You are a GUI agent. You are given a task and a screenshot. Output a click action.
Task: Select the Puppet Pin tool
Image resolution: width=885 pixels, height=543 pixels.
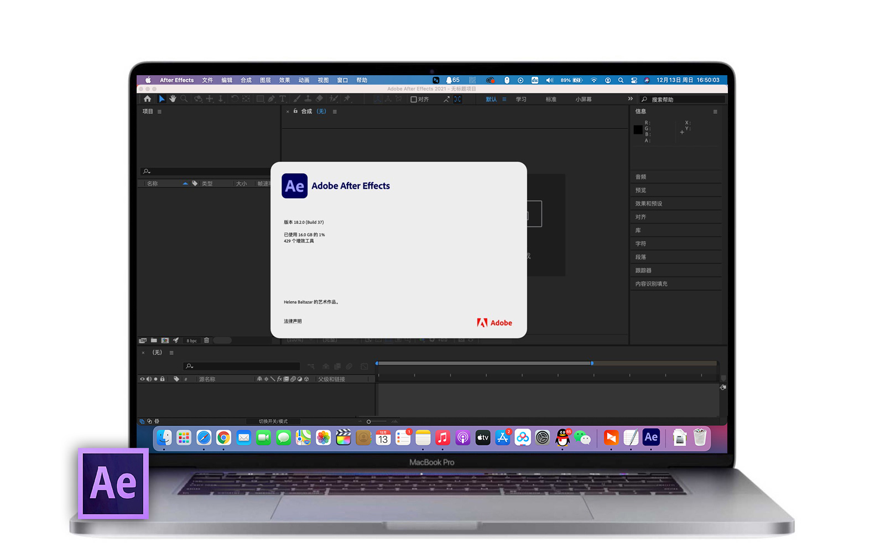coord(347,99)
